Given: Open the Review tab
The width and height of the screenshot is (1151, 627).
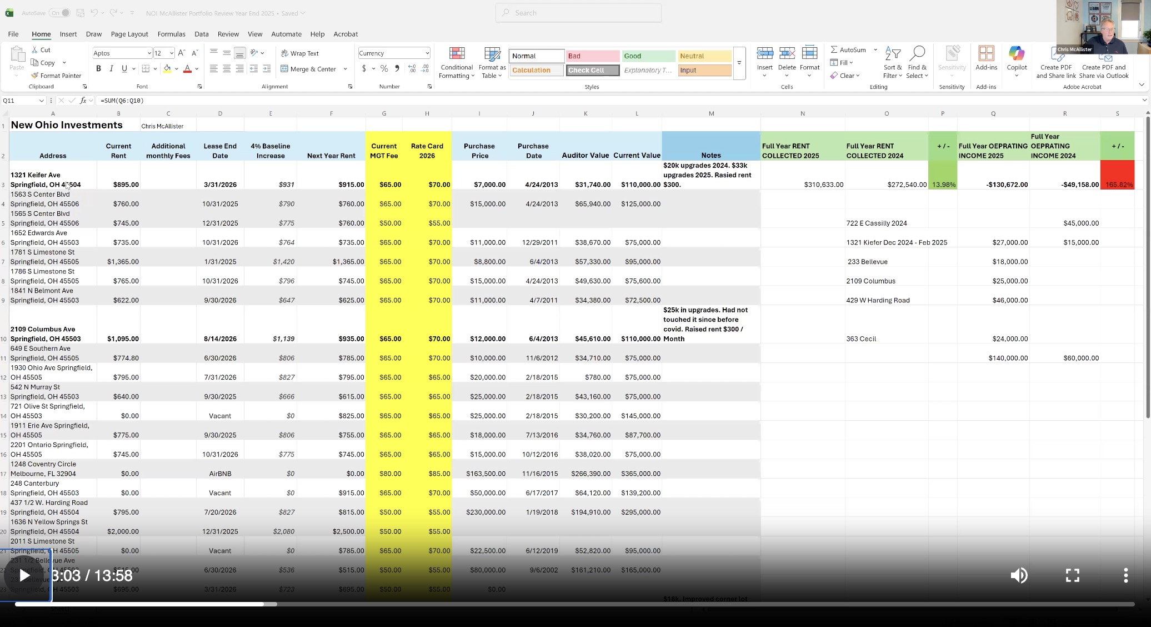Looking at the screenshot, I should [x=228, y=34].
